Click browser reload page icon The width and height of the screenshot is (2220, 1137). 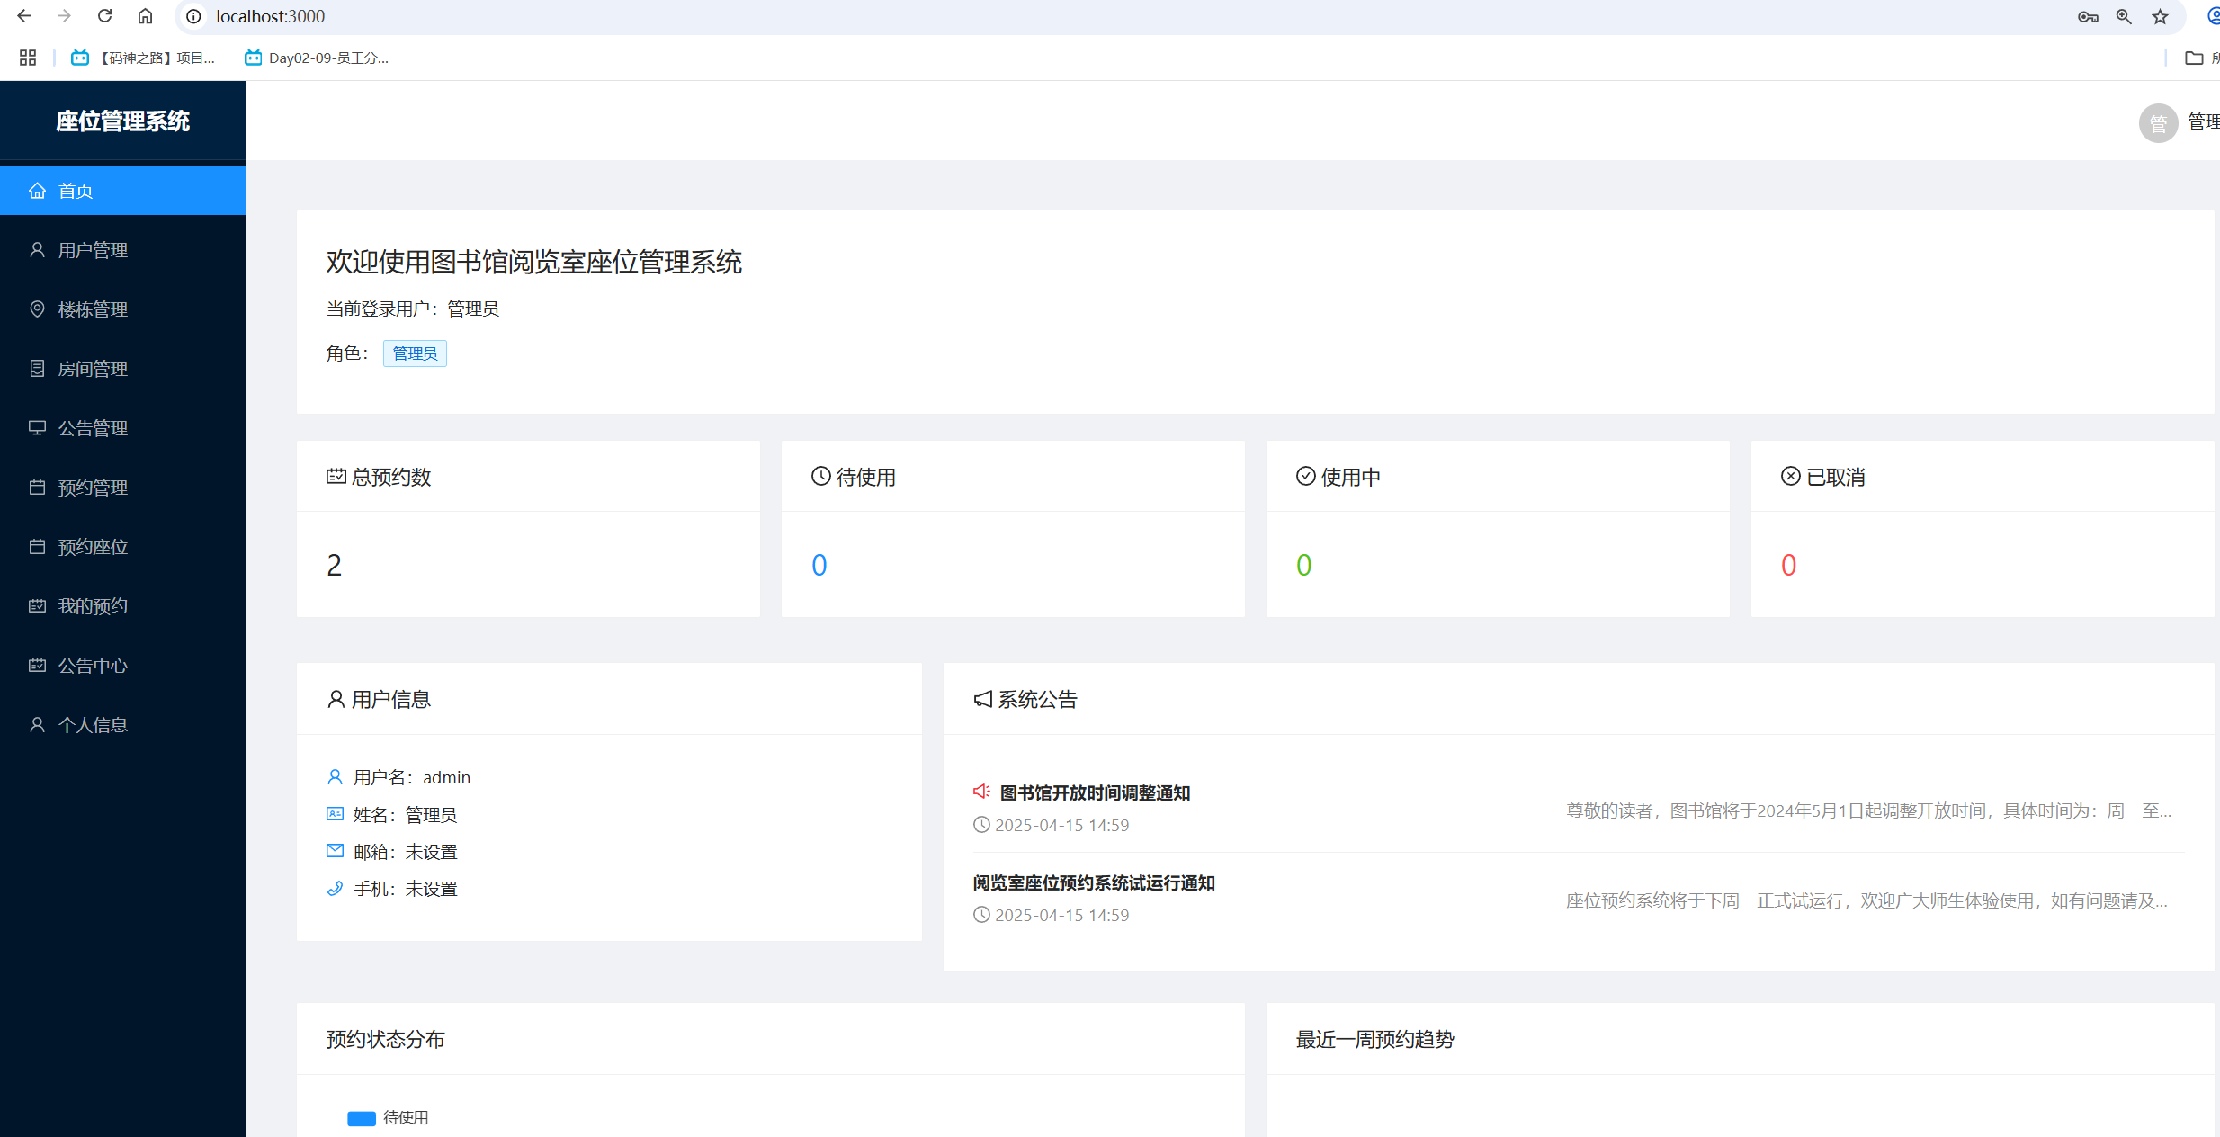[105, 16]
